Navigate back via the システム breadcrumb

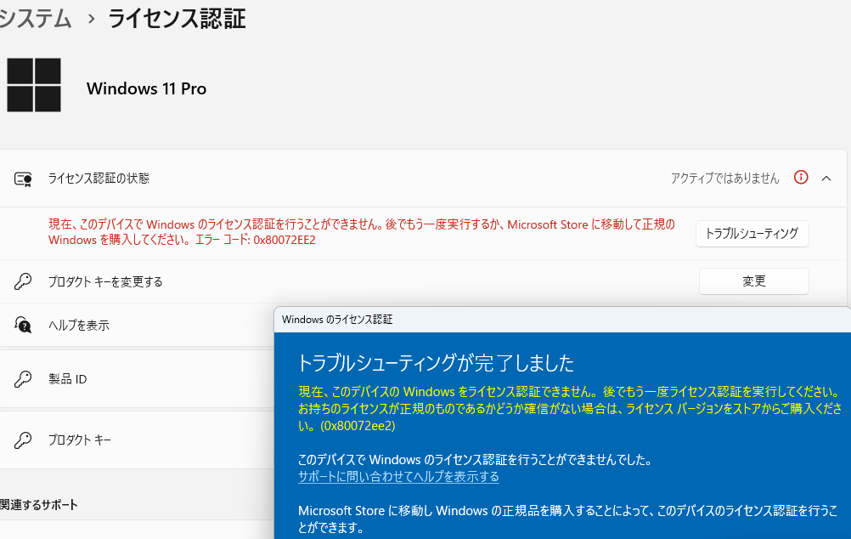click(36, 19)
